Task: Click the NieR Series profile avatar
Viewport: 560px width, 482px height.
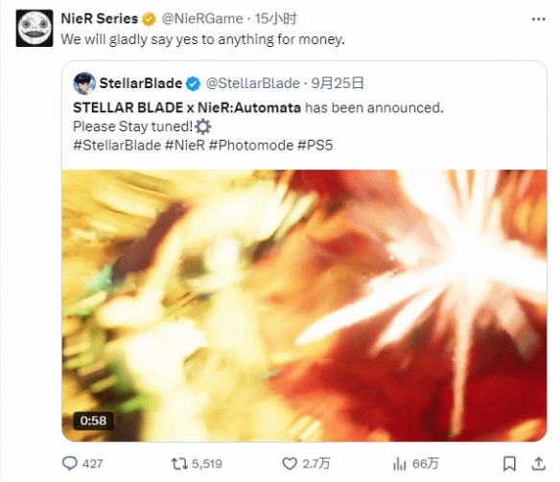Action: [35, 28]
